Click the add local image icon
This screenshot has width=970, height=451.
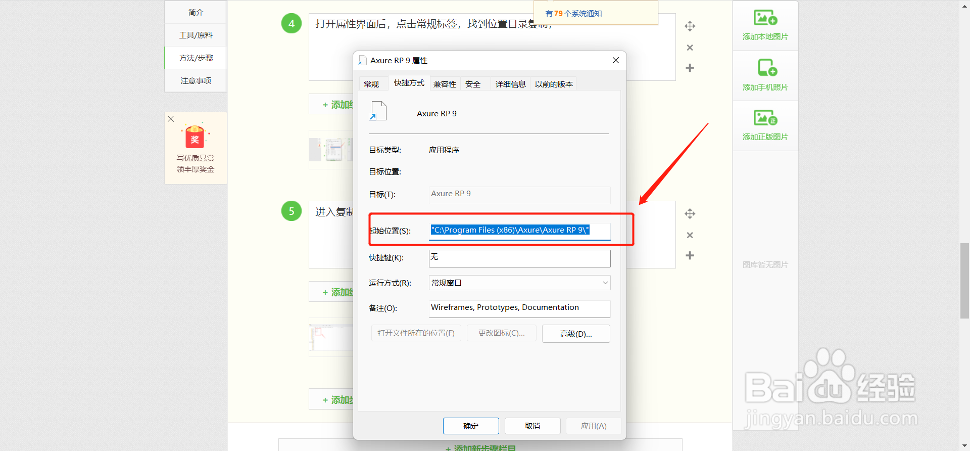click(765, 18)
